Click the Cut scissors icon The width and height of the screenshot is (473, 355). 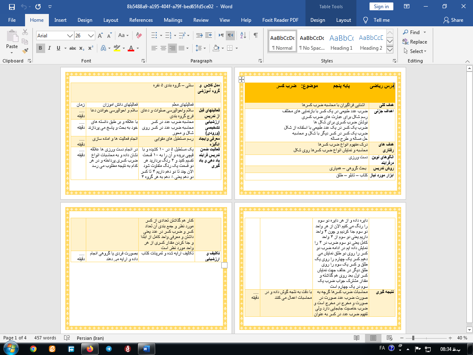point(25,32)
